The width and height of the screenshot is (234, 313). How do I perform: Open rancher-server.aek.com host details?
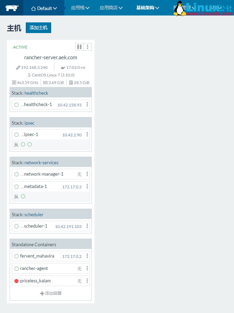coord(51,58)
